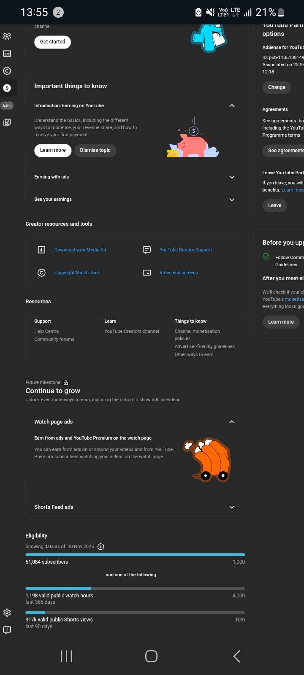Click the subscribers eligibility progress bar

[135, 554]
